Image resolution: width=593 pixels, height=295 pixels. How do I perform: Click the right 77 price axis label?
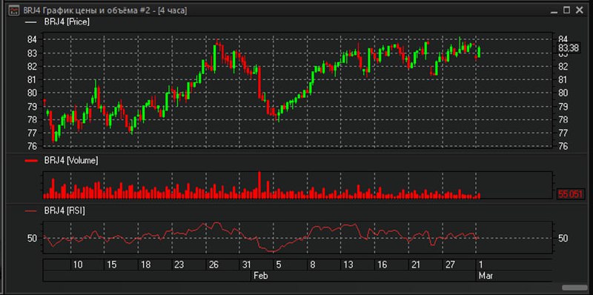563,133
